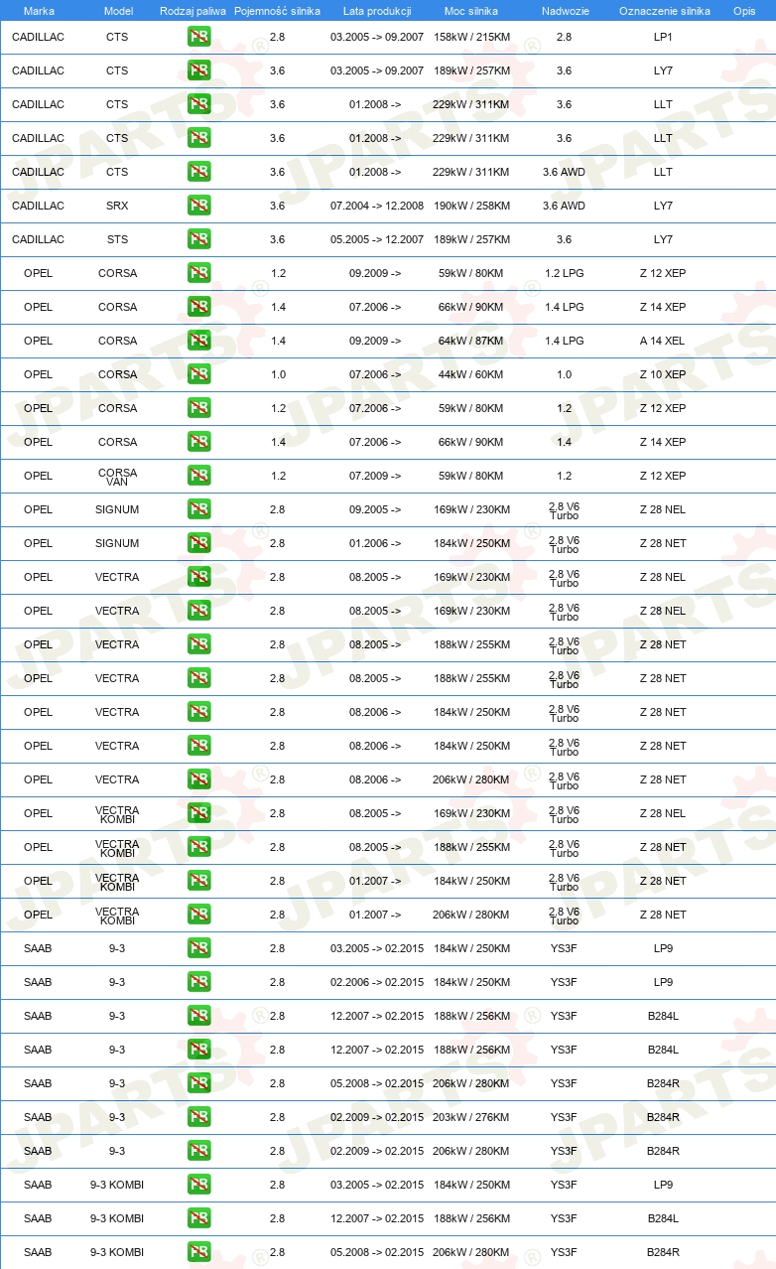
Task: Select the 07.2004 -> 12.2008 production cell
Action: pyautogui.click(x=377, y=206)
